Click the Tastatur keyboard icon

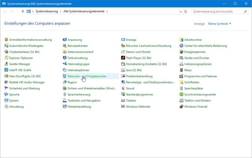tap(123, 100)
